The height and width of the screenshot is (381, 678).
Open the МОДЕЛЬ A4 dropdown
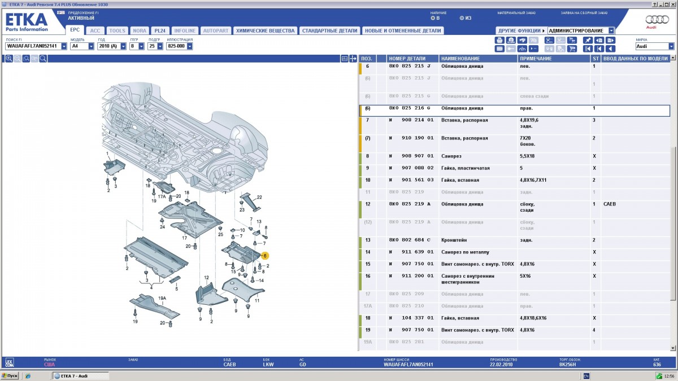pyautogui.click(x=91, y=46)
